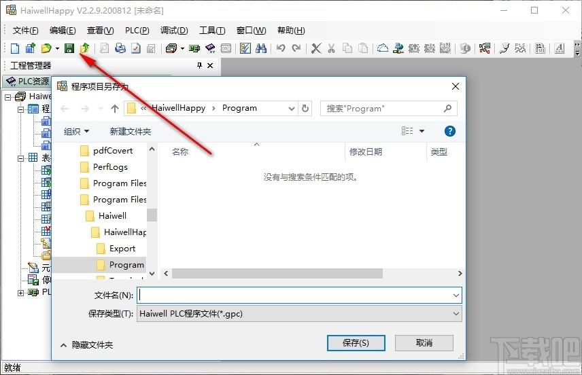Select the Export folder in the tree
Image resolution: width=582 pixels, height=375 pixels.
(122, 249)
